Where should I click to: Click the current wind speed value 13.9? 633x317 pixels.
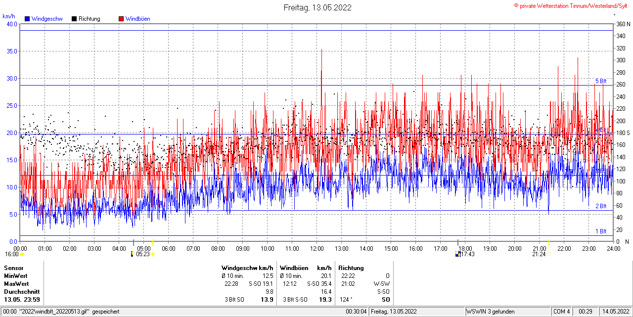tap(267, 300)
